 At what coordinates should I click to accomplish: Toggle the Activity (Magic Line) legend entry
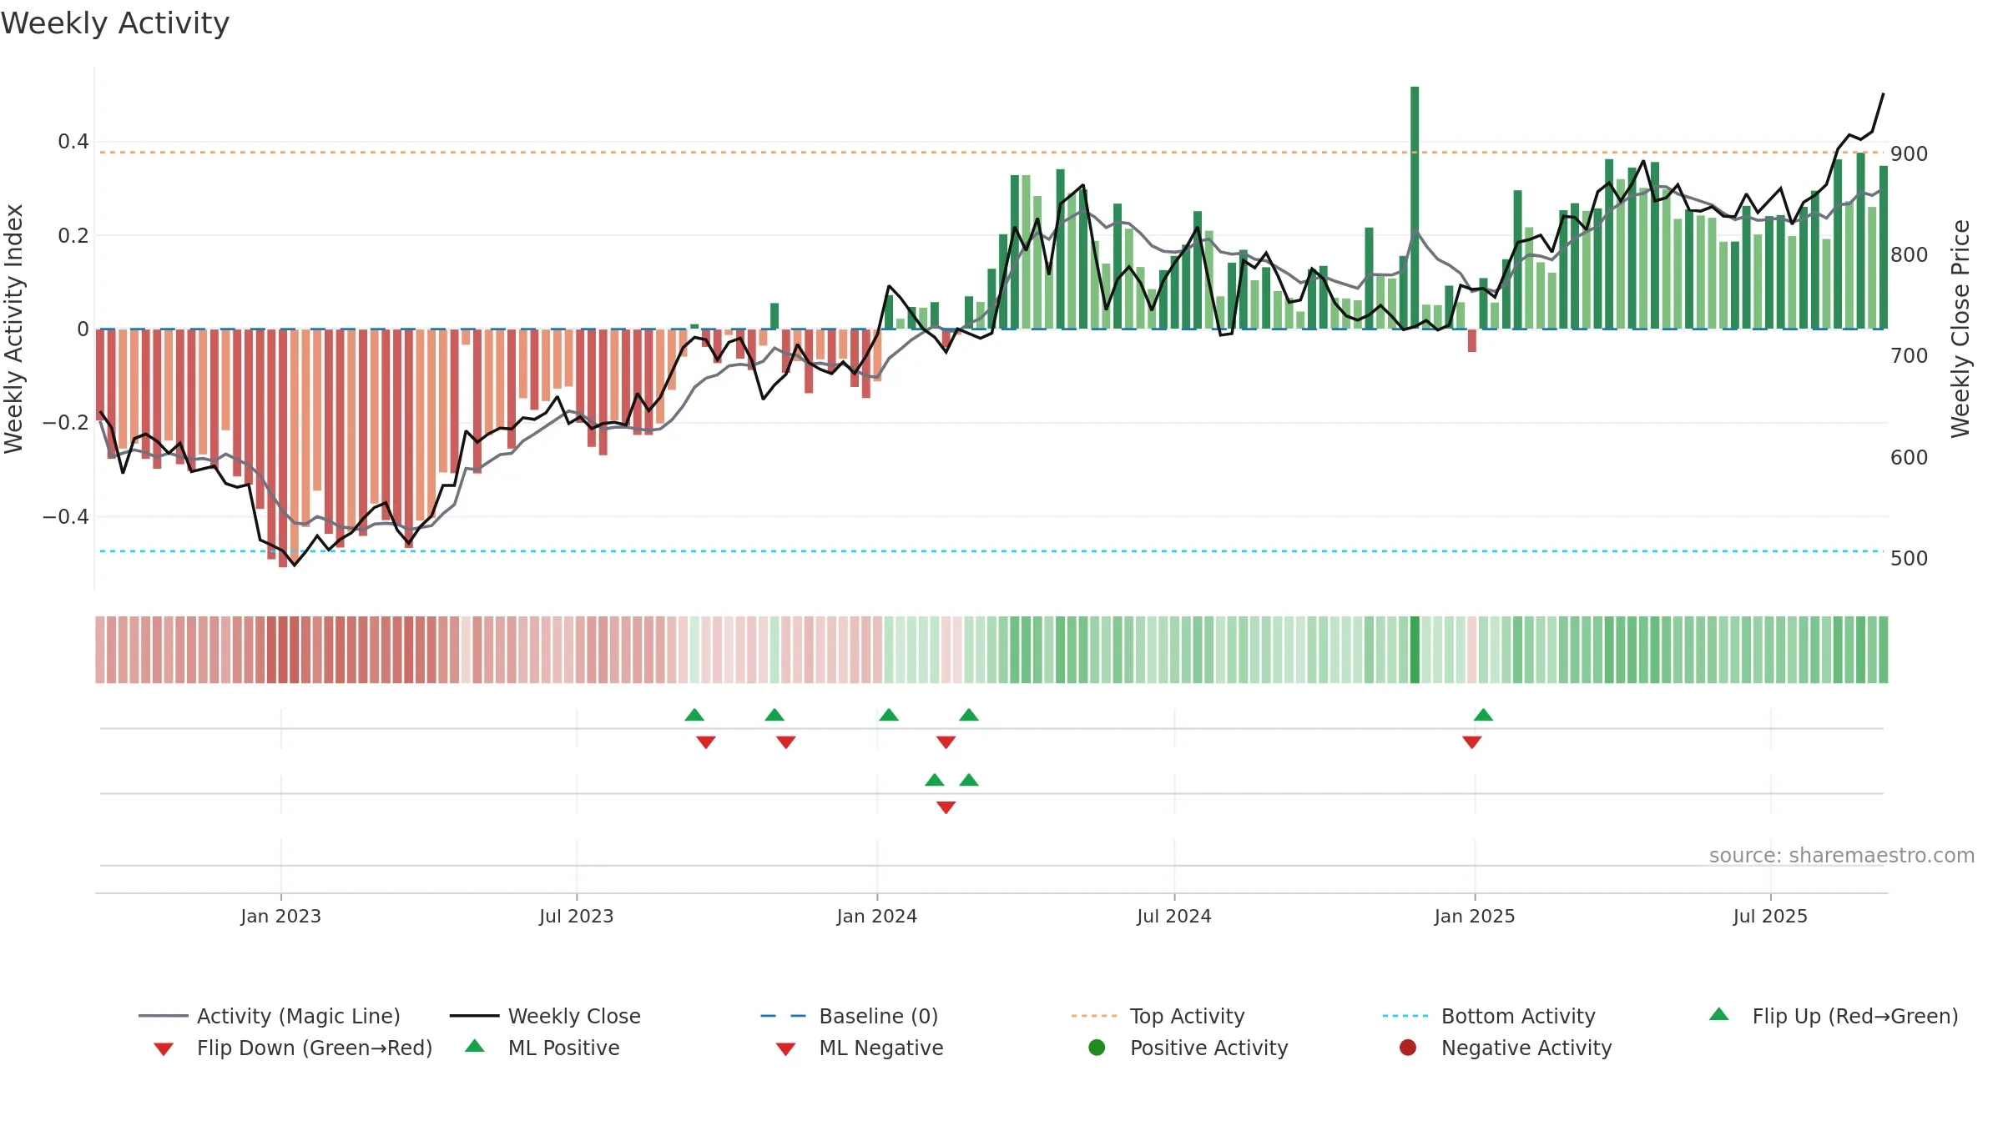pos(270,1016)
